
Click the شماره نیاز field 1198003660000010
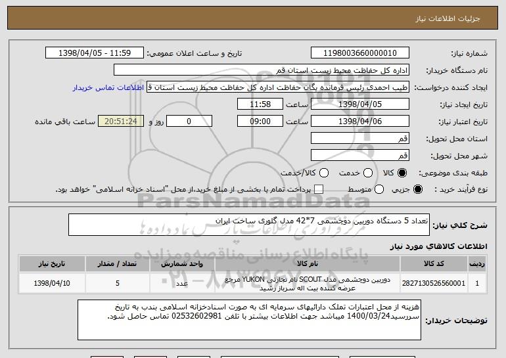(x=360, y=53)
